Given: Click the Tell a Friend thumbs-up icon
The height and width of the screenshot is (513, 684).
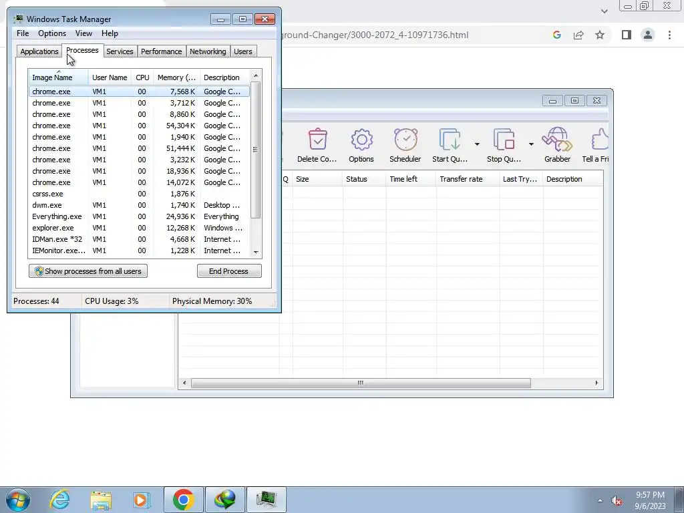Looking at the screenshot, I should click(x=595, y=145).
